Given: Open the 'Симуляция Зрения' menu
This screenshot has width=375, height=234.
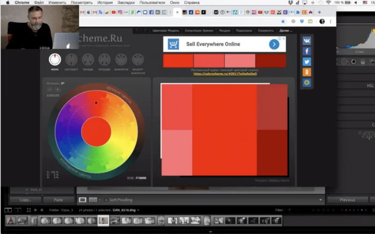Looking at the screenshot, I should (x=199, y=31).
